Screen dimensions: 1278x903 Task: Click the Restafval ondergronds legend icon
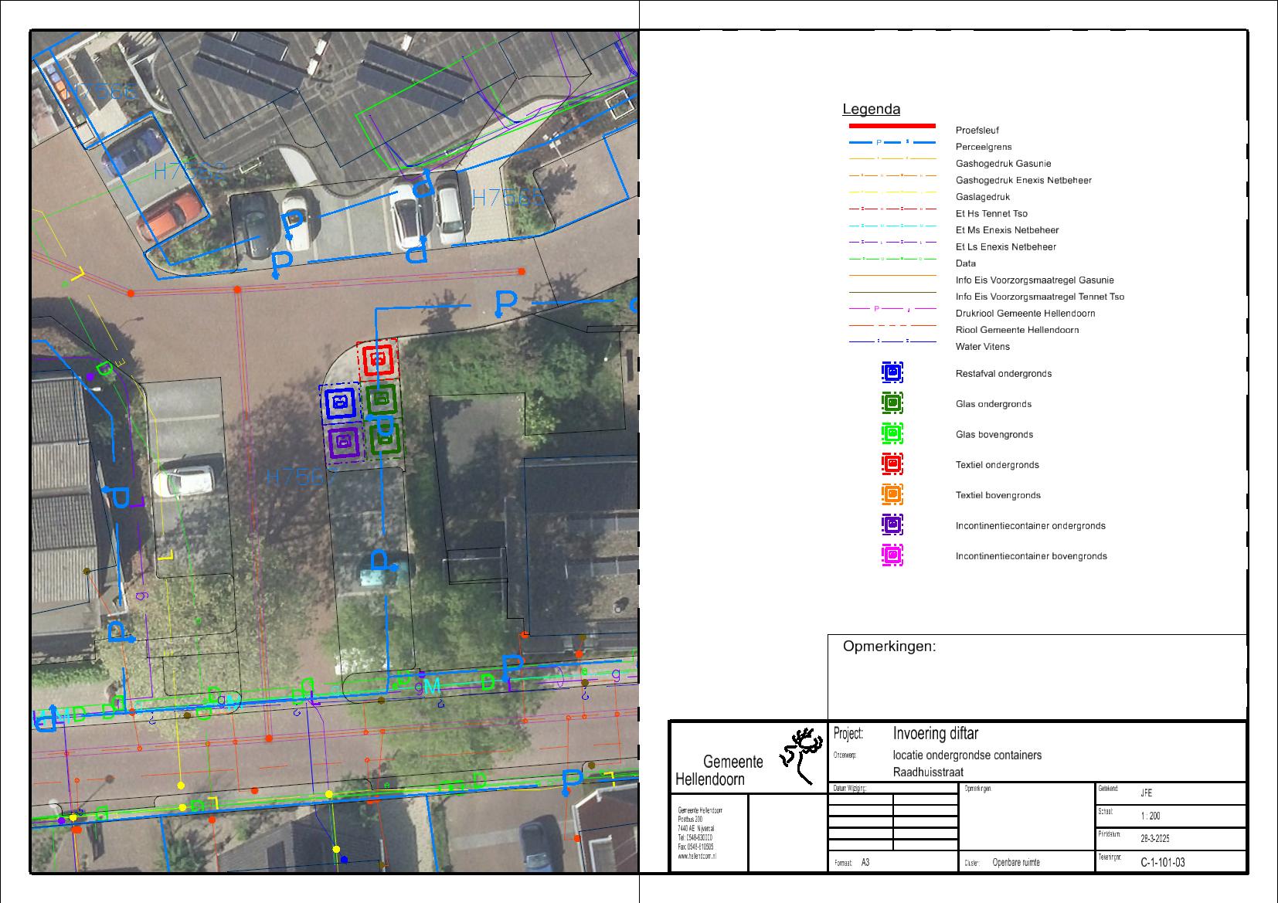(892, 372)
